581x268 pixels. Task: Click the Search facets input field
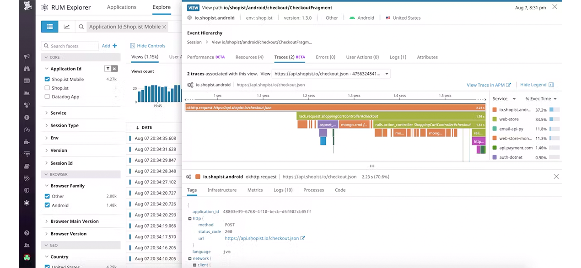pyautogui.click(x=70, y=46)
